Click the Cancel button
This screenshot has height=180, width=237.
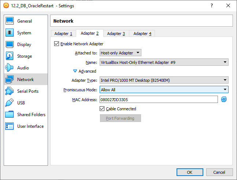(219, 172)
